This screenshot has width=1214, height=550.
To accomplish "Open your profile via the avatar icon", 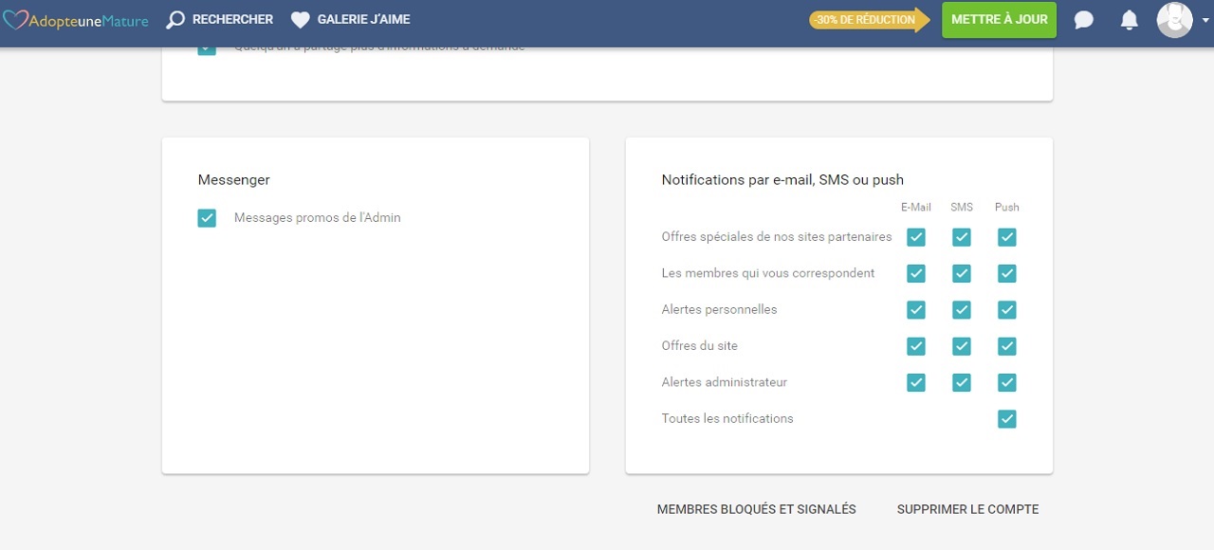I will pos(1174,19).
